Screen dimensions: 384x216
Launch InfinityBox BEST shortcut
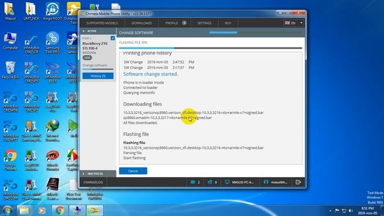(52, 73)
